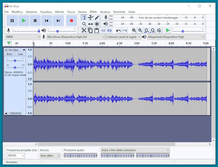Start playback with the green Play button
This screenshot has width=218, height=167.
coord(24,21)
